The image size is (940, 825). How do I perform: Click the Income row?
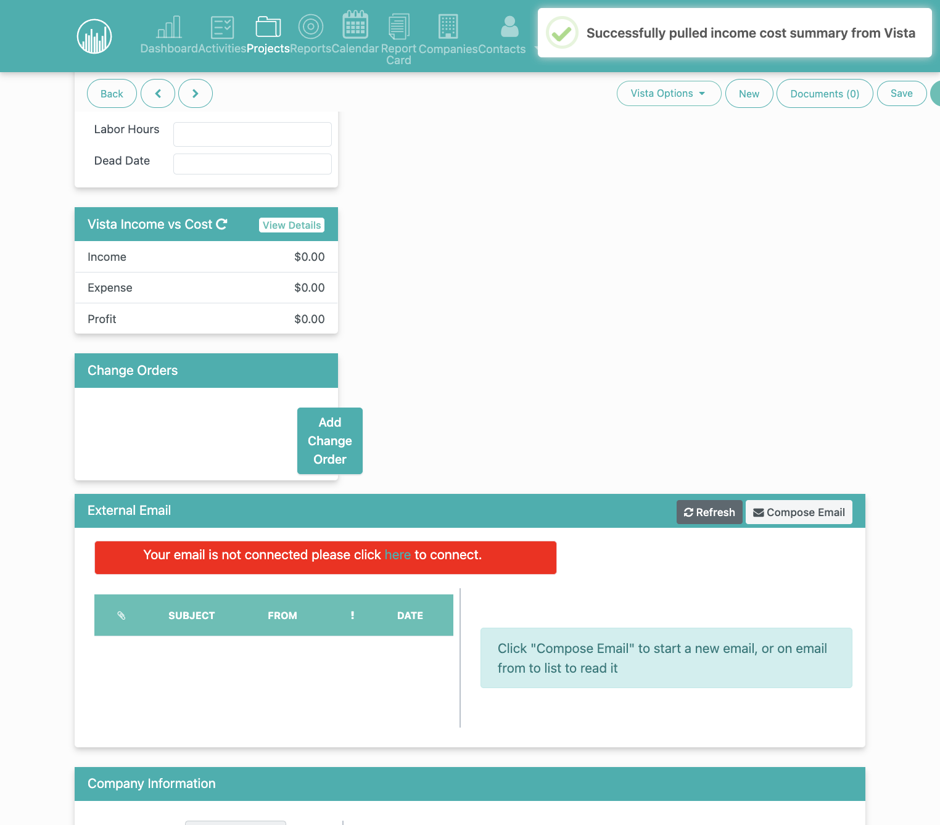coord(206,257)
